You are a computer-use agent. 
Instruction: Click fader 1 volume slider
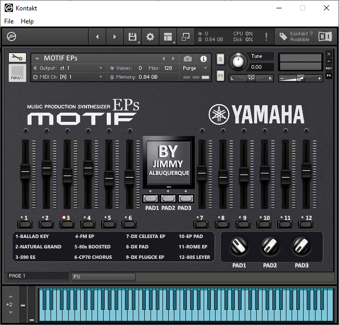[26, 172]
